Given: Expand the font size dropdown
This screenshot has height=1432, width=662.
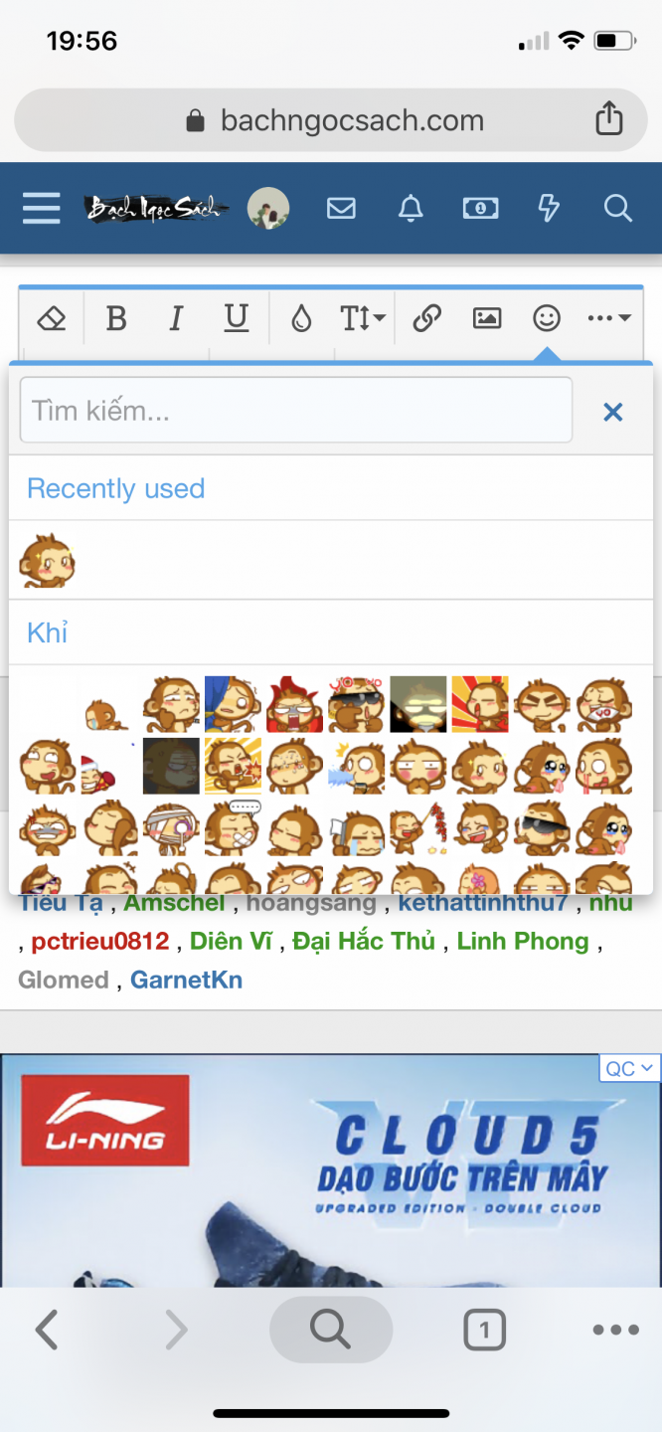Looking at the screenshot, I should (x=362, y=318).
